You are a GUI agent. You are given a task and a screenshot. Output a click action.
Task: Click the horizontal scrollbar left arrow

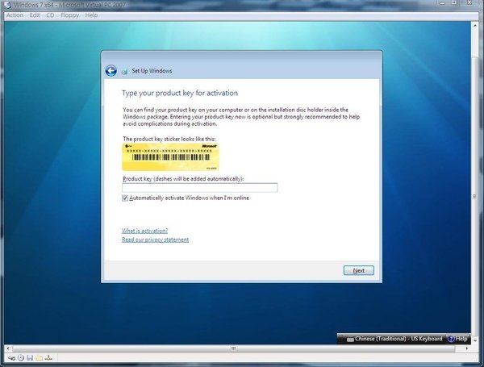[8, 348]
